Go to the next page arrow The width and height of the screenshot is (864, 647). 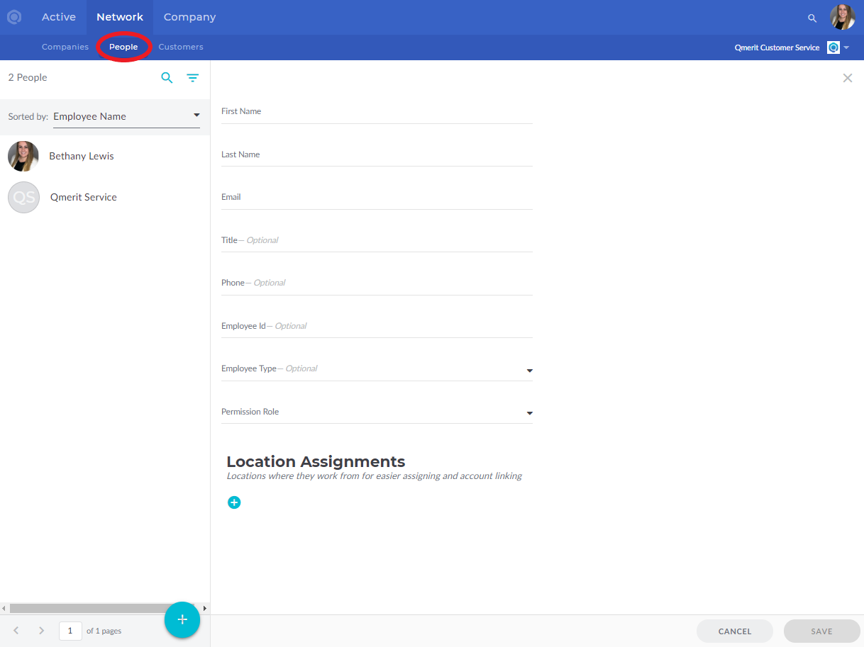(x=42, y=631)
